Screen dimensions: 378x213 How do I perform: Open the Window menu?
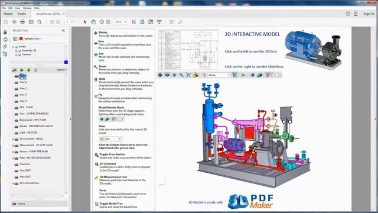(27, 8)
